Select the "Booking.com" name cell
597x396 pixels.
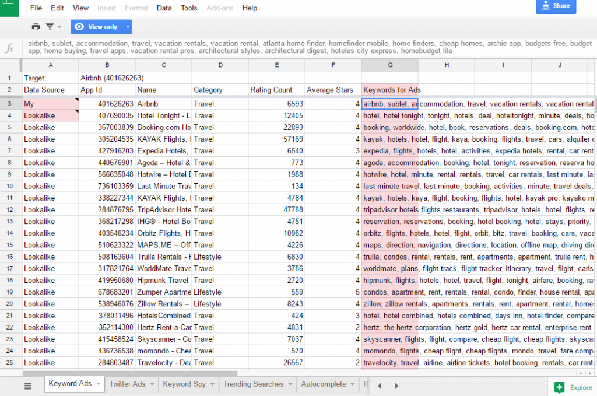coord(164,127)
